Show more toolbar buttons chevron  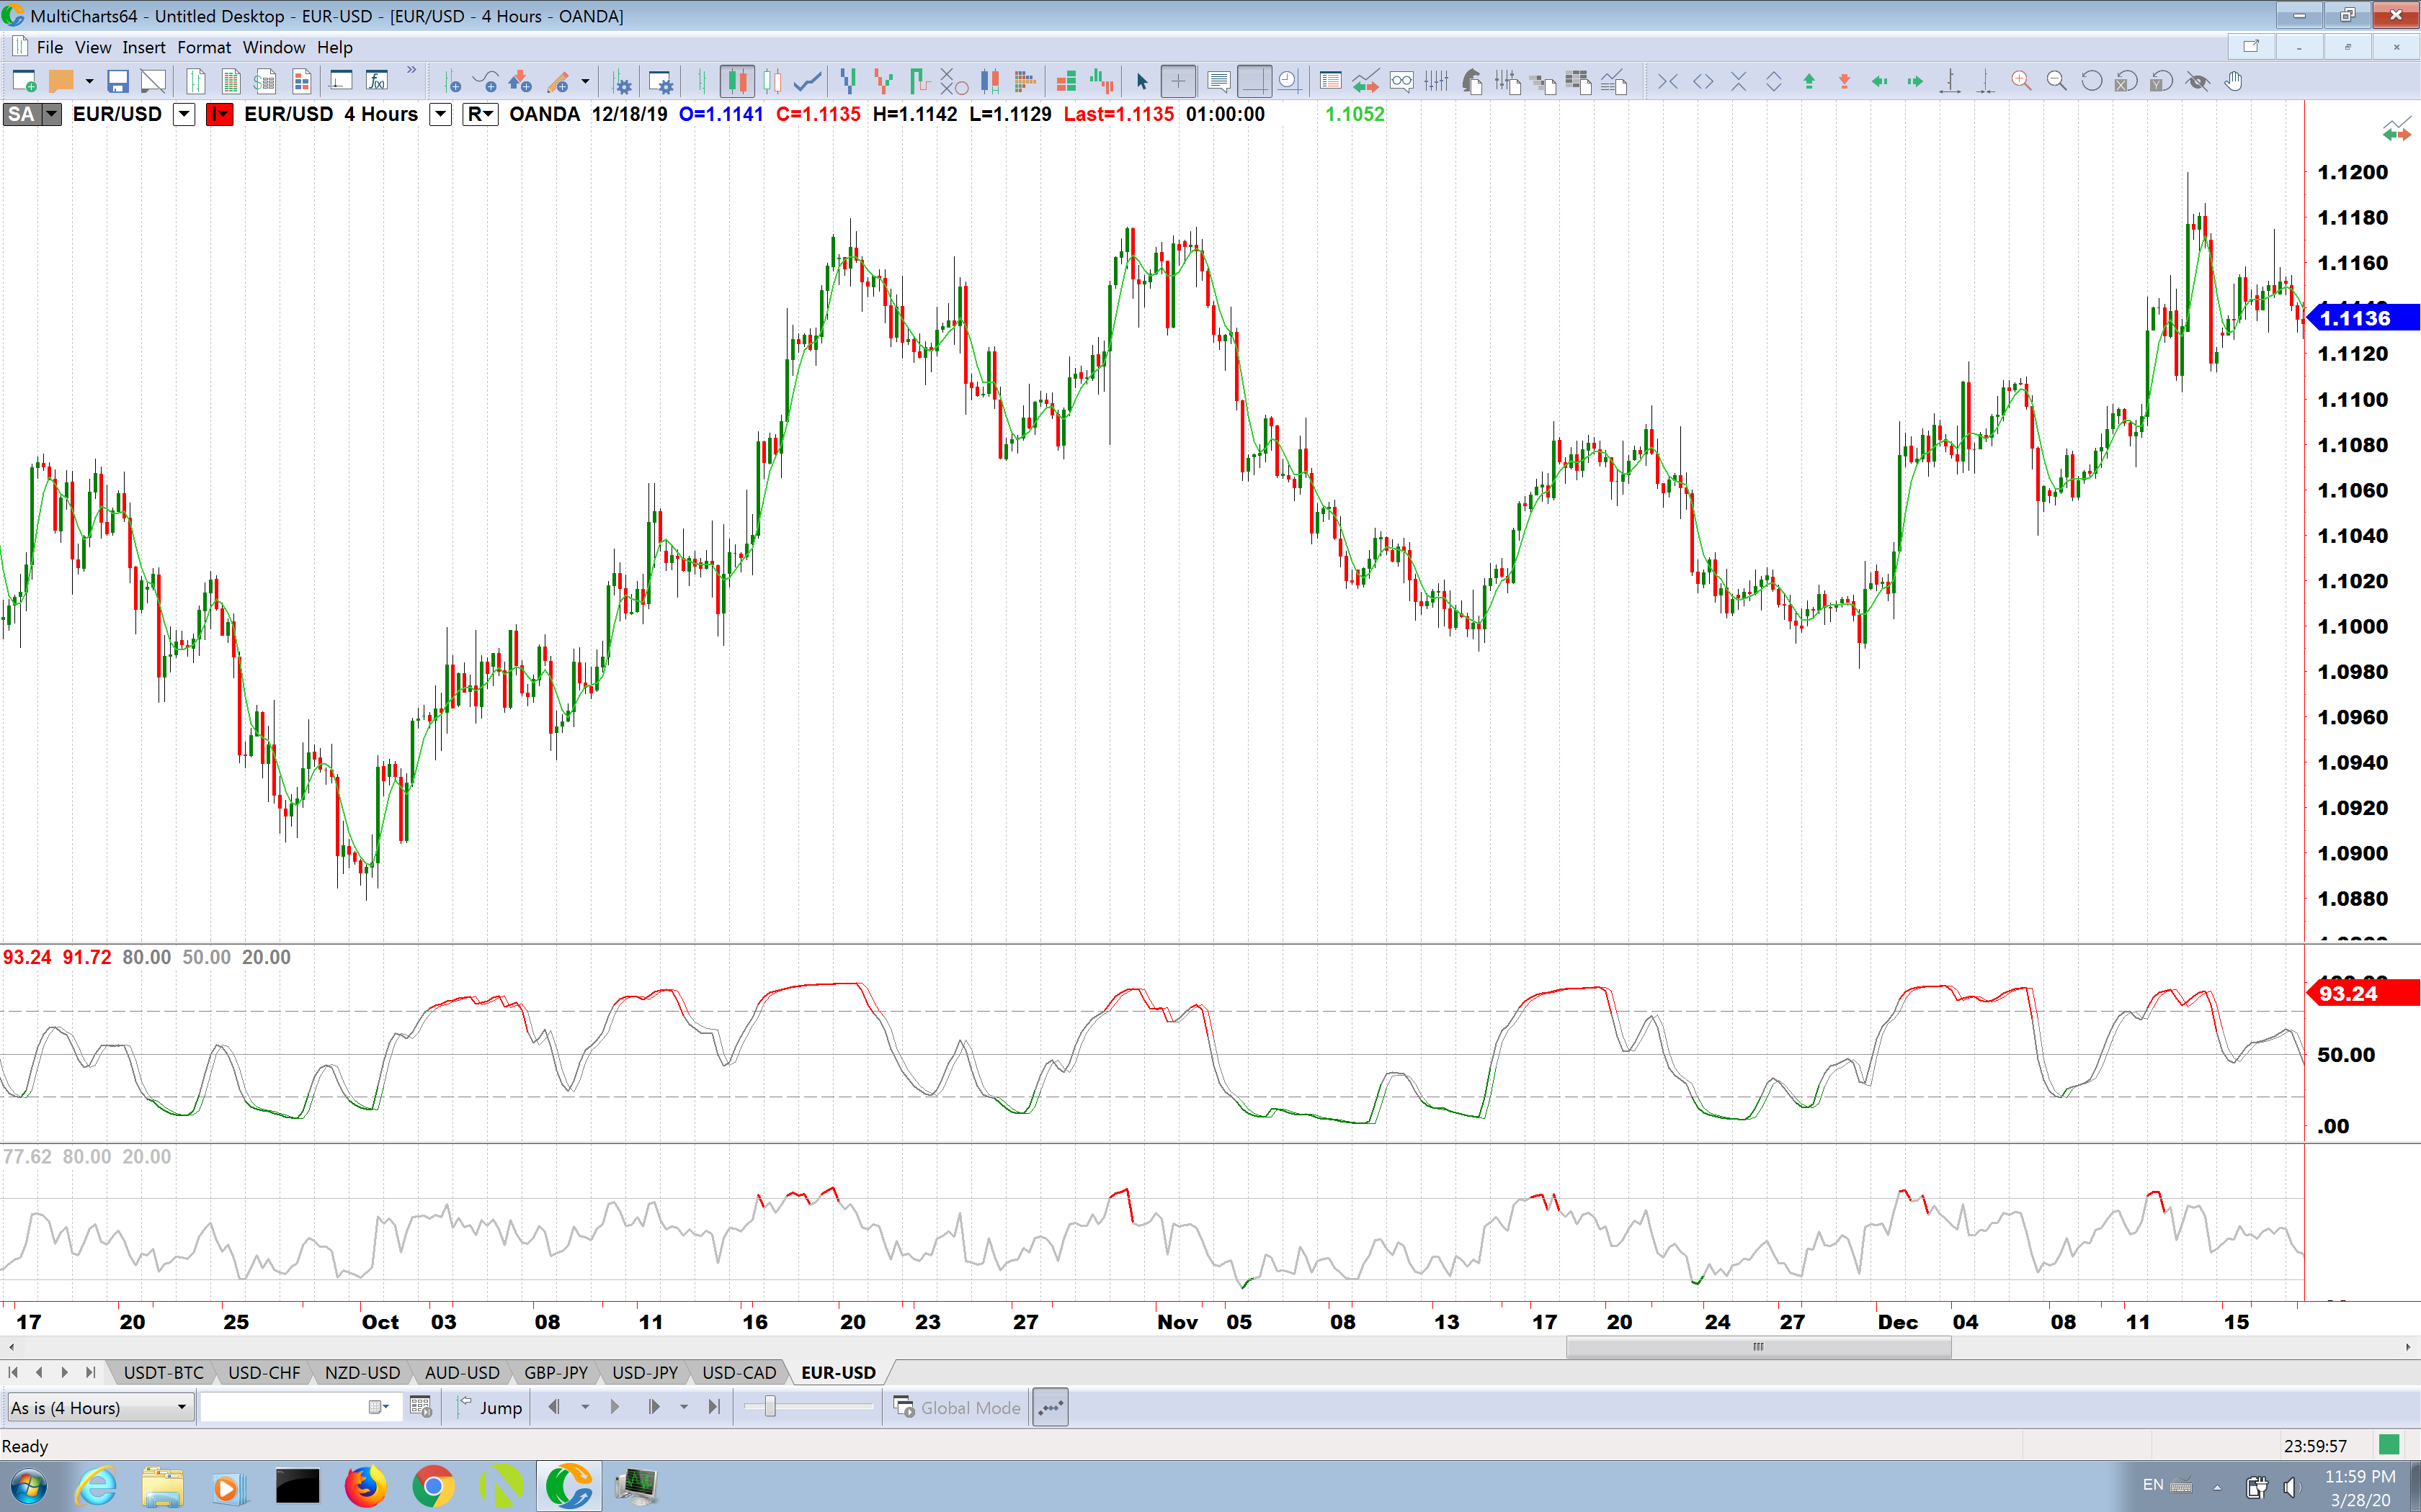click(411, 70)
